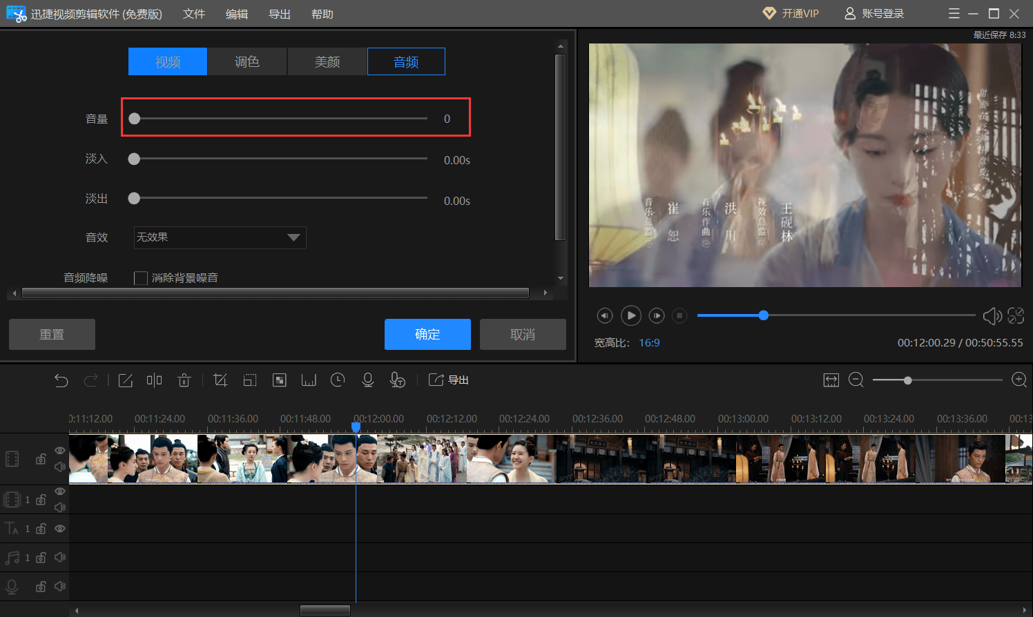This screenshot has height=617, width=1033.
Task: Click the timeline zoom slider knob
Action: pos(908,380)
